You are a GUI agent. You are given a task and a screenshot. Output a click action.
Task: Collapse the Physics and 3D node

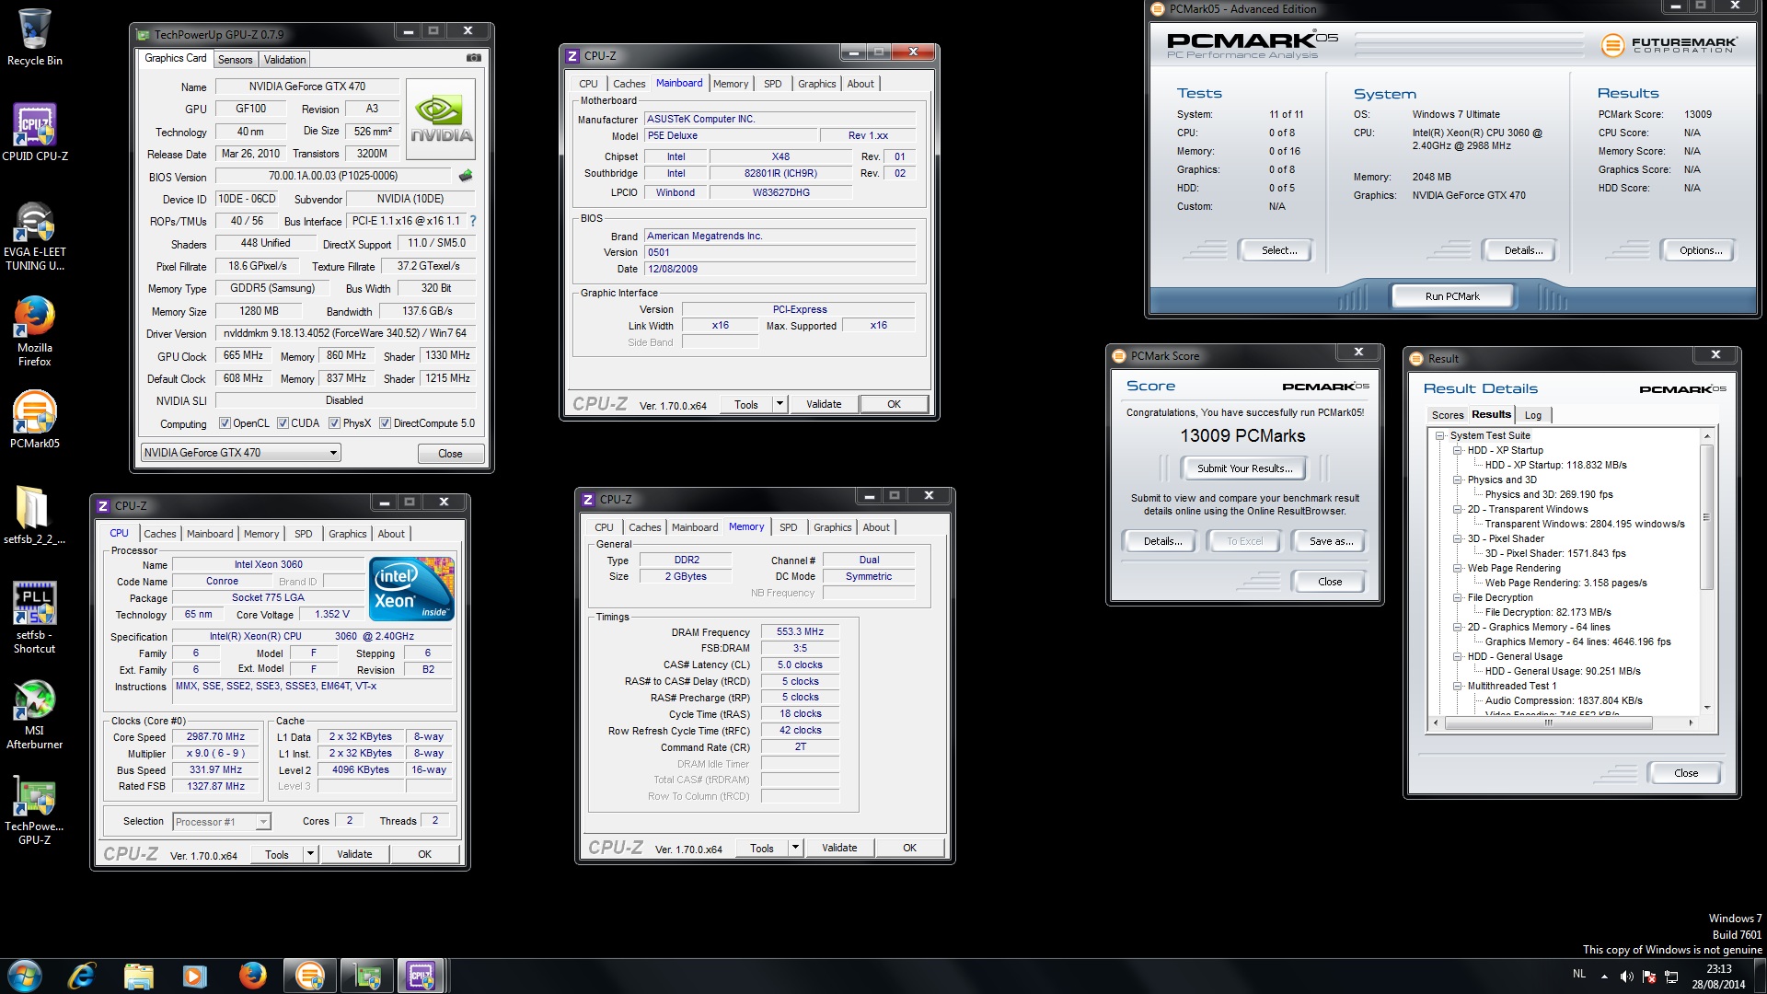[1457, 480]
